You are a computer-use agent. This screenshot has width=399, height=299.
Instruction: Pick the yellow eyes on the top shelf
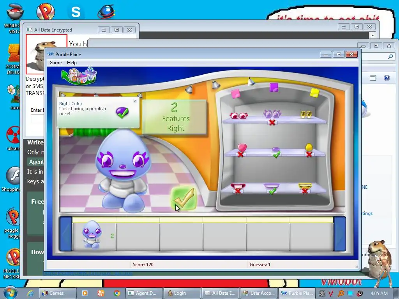coord(306,115)
